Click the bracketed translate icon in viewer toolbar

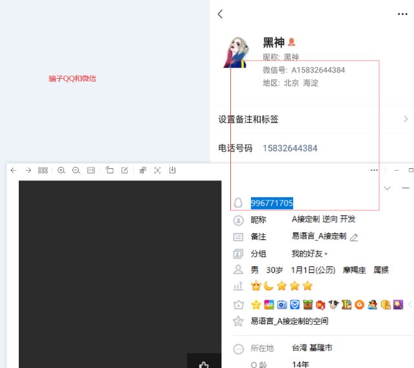coord(157,170)
